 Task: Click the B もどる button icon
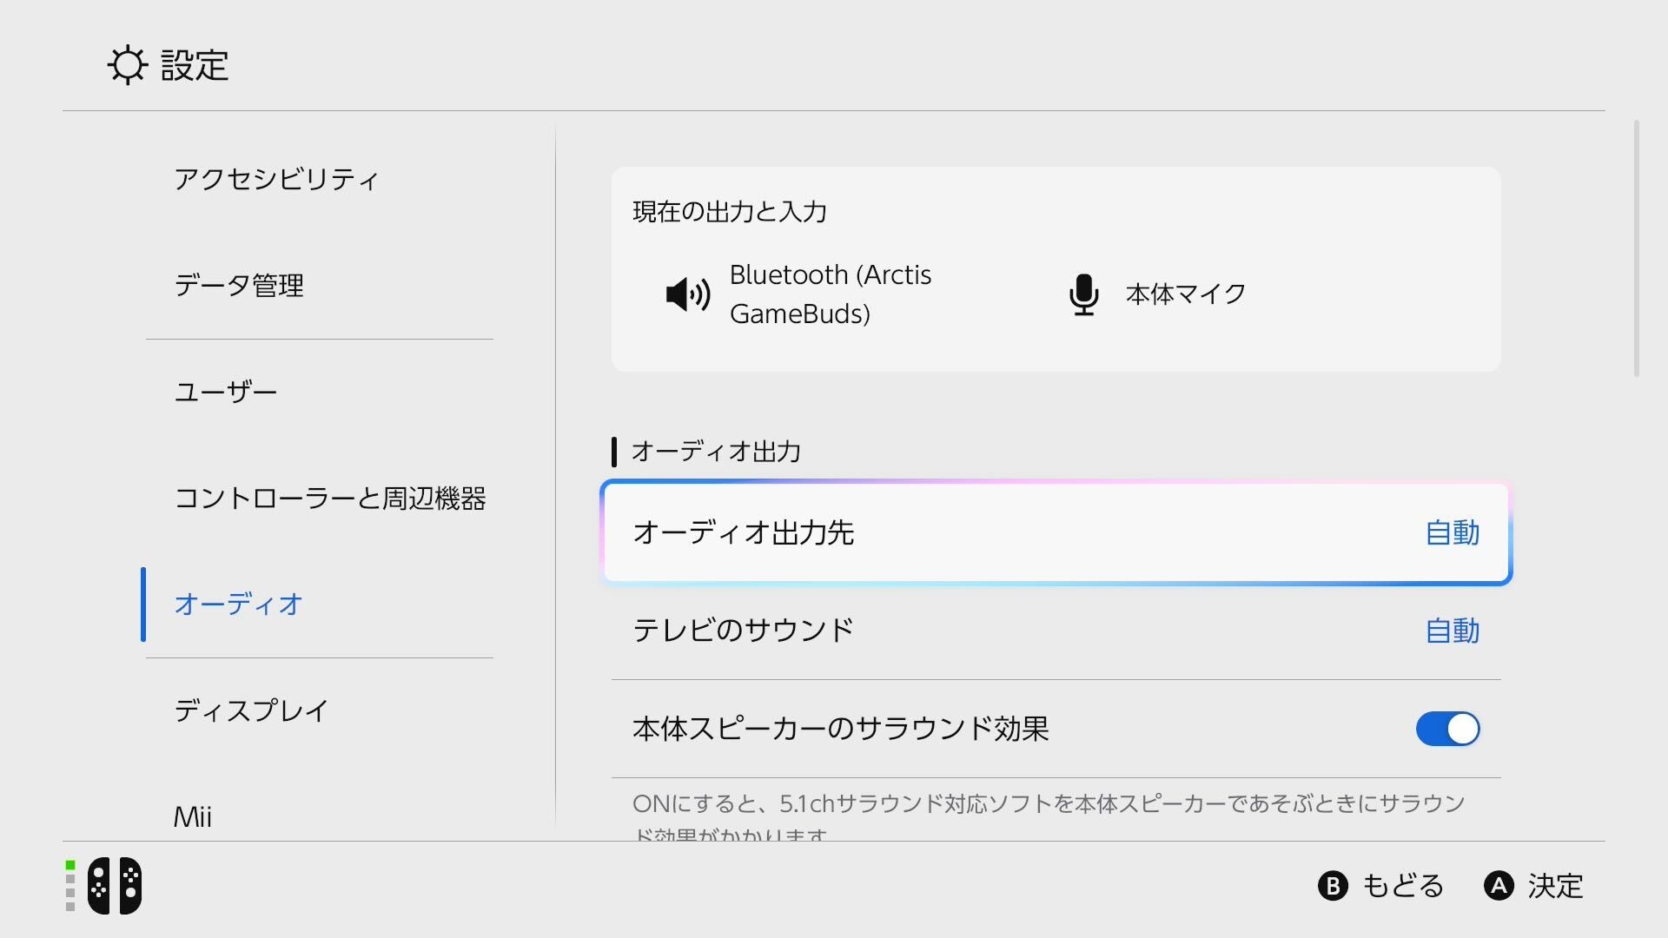[x=1331, y=887]
